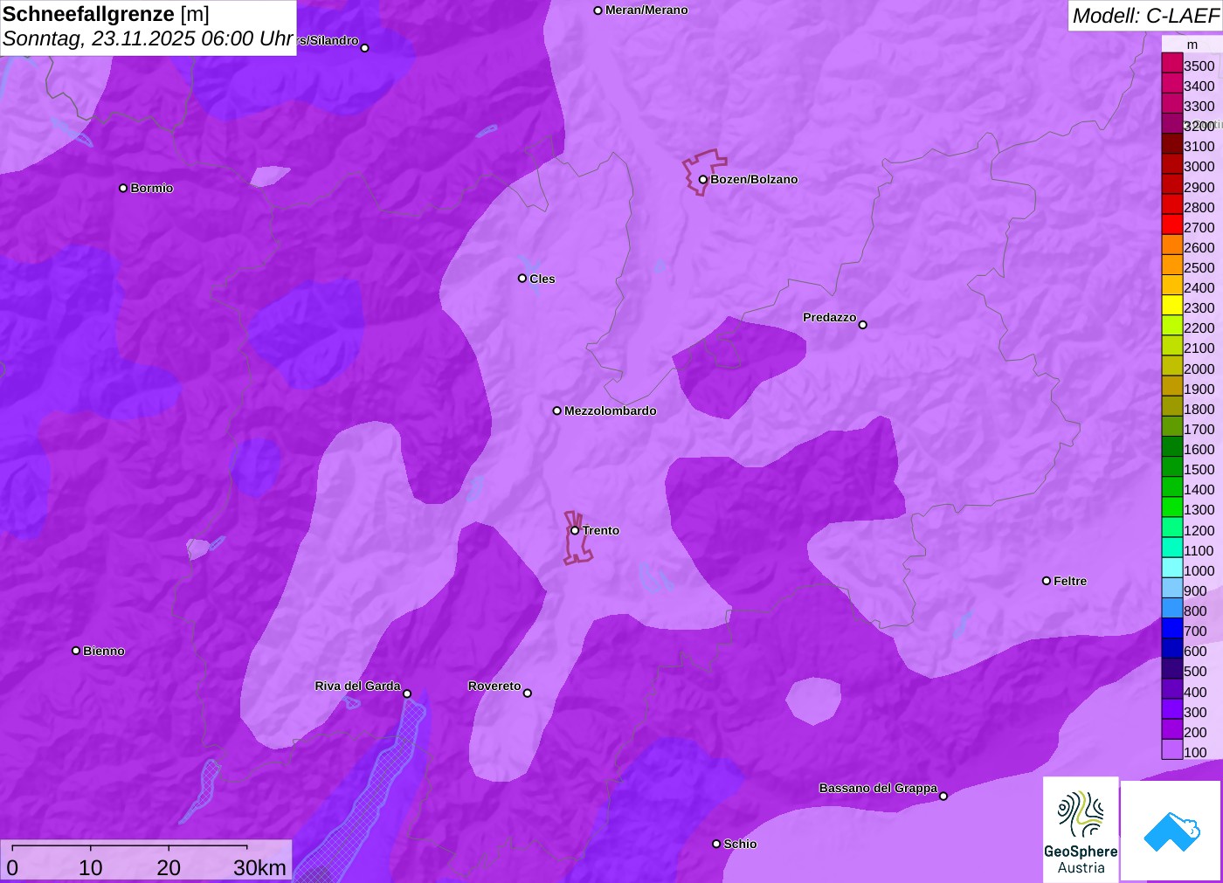
Task: Select the 200 m legend swatch
Action: (x=1171, y=729)
